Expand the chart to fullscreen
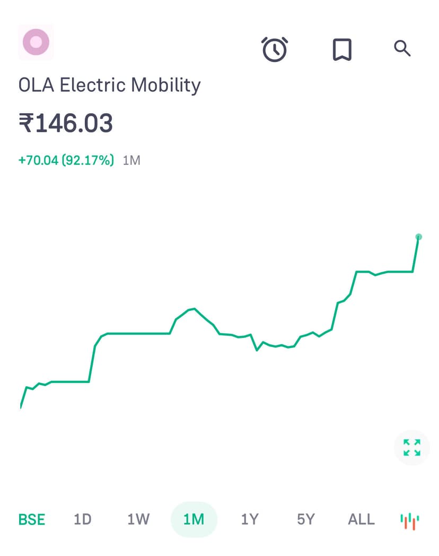Image resolution: width=439 pixels, height=556 pixels. point(412,447)
